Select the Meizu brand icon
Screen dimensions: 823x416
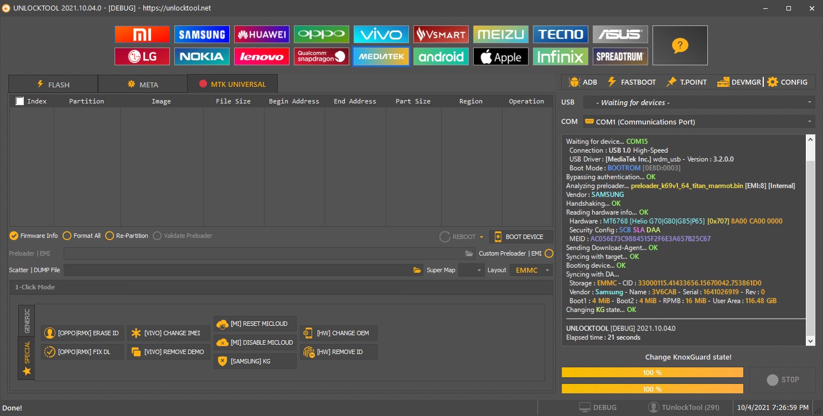pyautogui.click(x=501, y=34)
